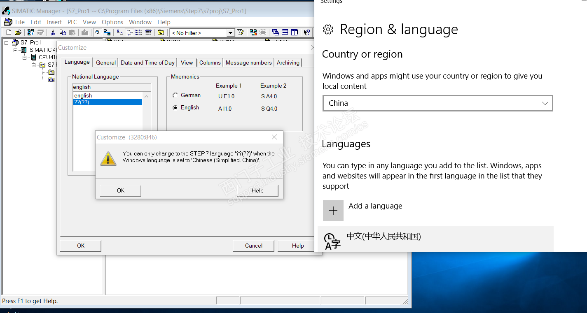Select the German mnemonics radio button
The image size is (587, 313).
point(176,95)
